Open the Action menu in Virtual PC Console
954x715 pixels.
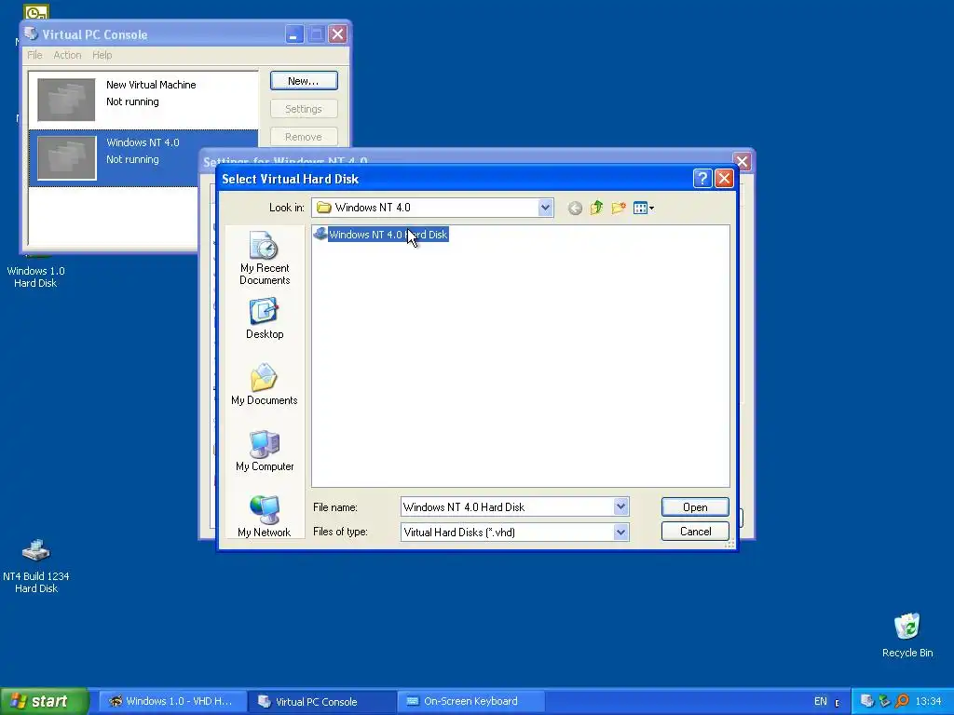67,55
